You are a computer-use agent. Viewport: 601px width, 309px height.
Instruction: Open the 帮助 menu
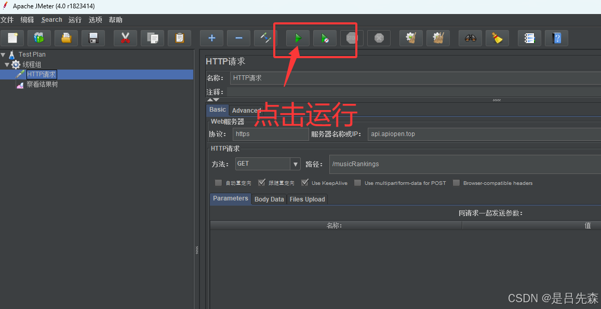[x=116, y=20]
